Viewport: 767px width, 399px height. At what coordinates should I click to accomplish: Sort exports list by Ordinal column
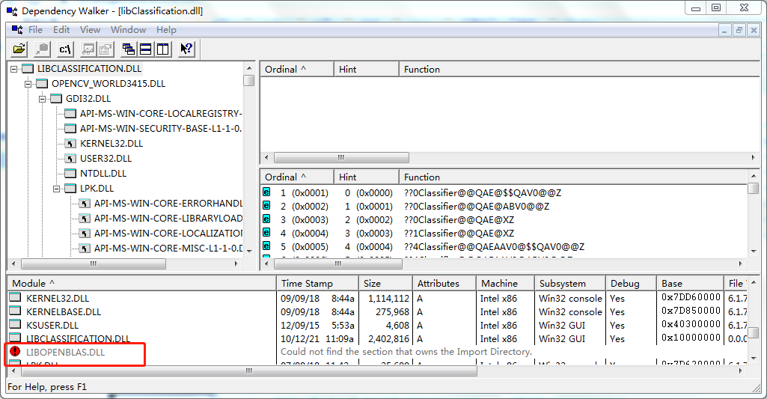coord(297,177)
